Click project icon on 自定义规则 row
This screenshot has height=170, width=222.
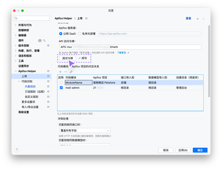point(48,97)
